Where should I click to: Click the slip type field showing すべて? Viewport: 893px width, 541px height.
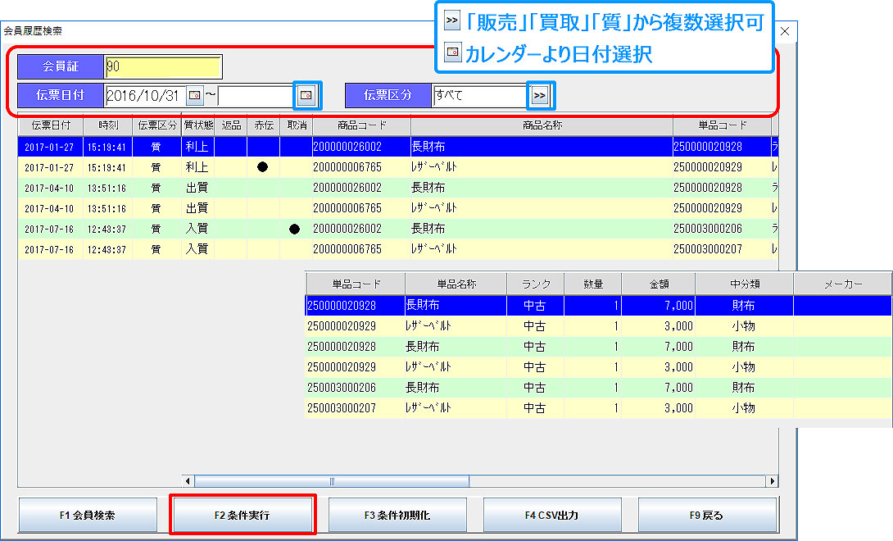[x=480, y=96]
